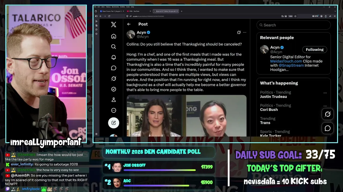The height and width of the screenshot is (192, 343).
Task: Click the @Acyn handle under the post author
Action: 143,37
